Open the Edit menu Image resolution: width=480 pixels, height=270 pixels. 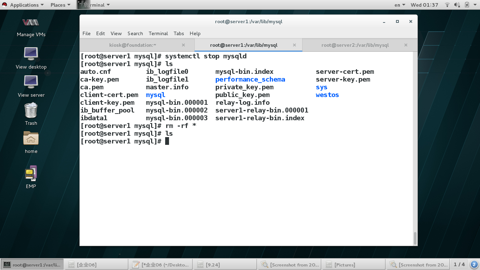[x=100, y=33]
